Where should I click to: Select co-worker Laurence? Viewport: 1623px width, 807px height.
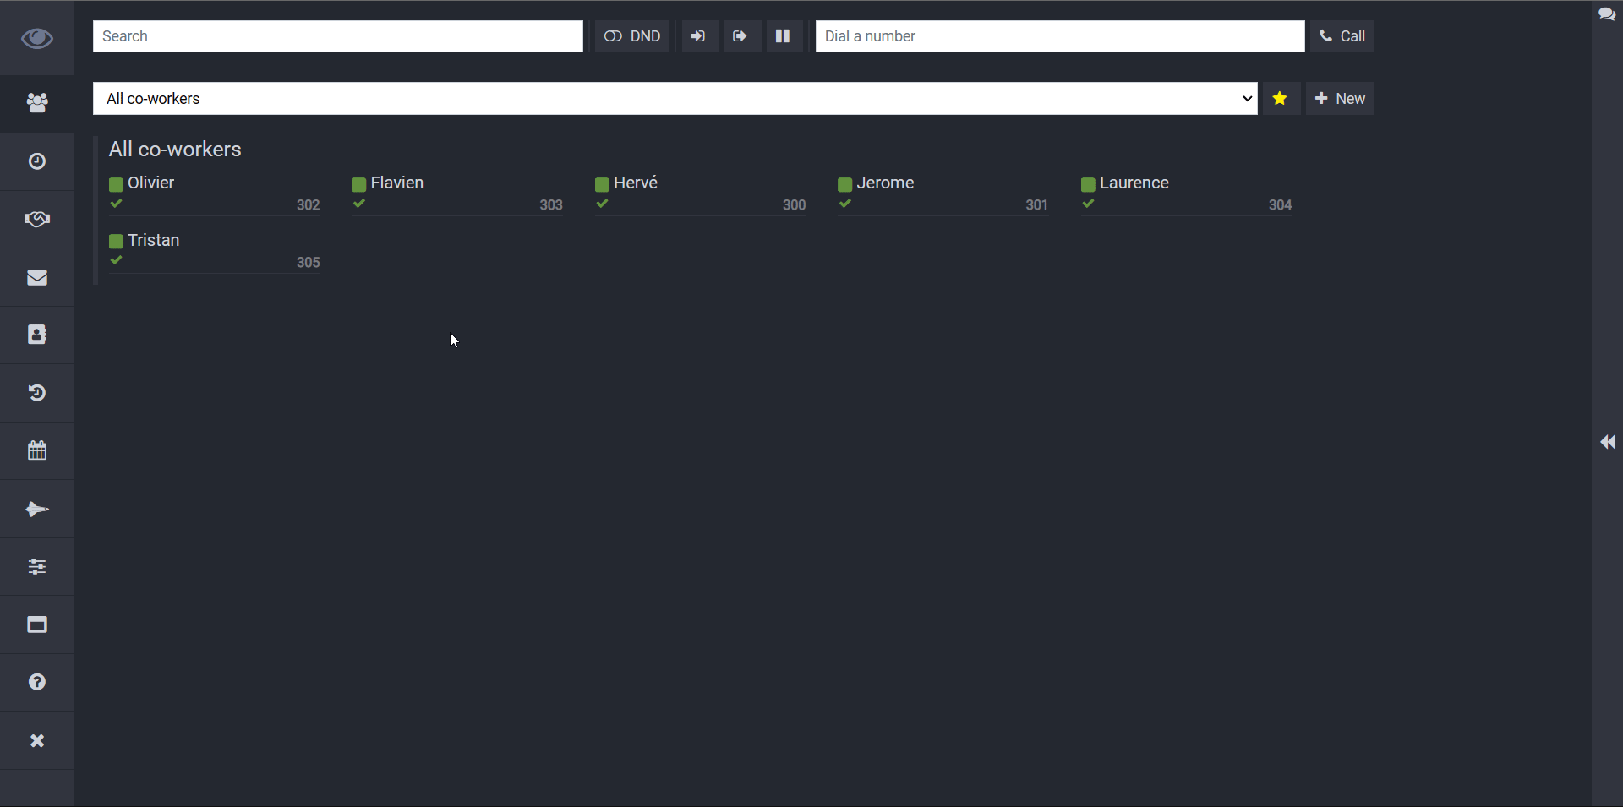(1134, 183)
